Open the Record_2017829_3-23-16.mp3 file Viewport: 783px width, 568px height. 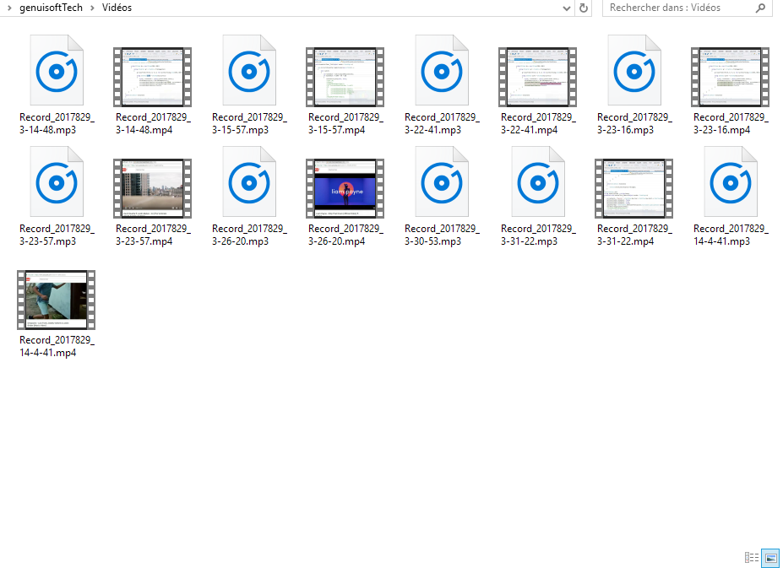pyautogui.click(x=633, y=70)
